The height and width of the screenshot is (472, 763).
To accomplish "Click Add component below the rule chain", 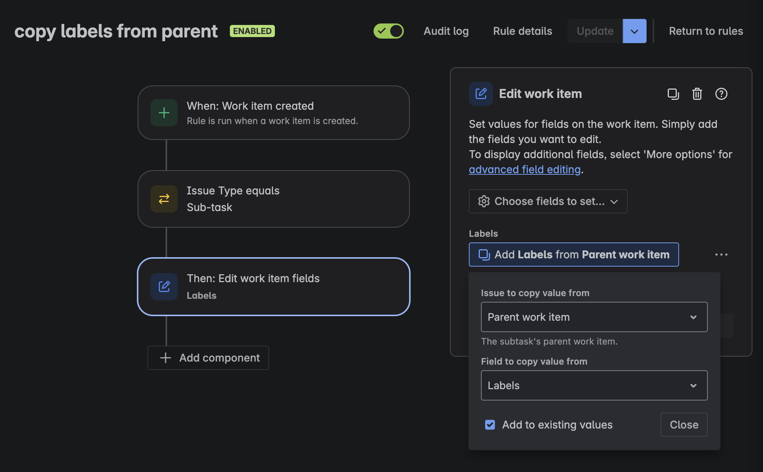I will (x=208, y=357).
